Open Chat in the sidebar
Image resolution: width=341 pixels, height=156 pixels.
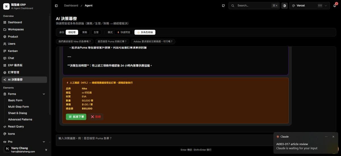(24, 58)
